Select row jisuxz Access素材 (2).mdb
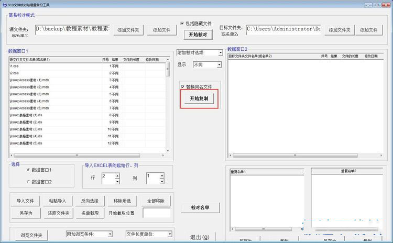 87,87
